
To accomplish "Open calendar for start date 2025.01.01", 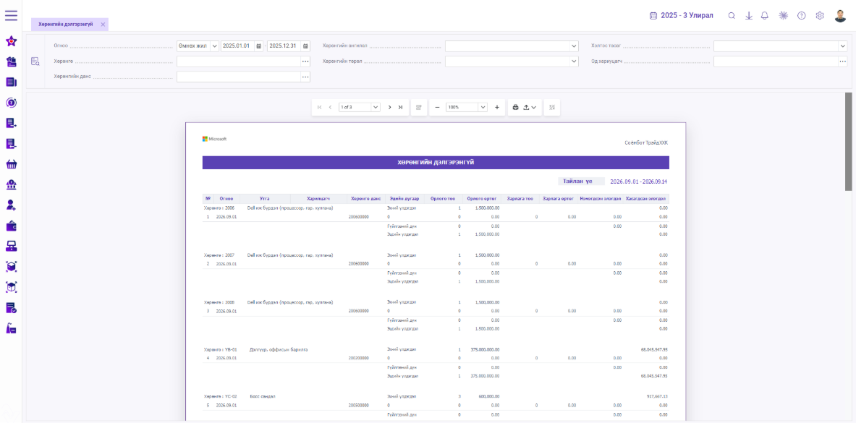I will coord(259,46).
